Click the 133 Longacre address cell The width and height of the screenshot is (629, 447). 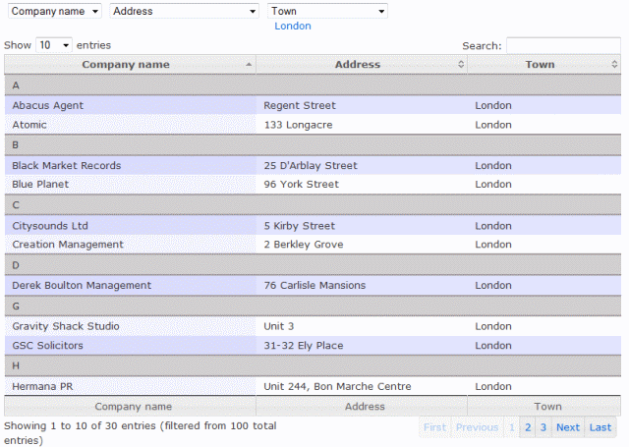[362, 125]
